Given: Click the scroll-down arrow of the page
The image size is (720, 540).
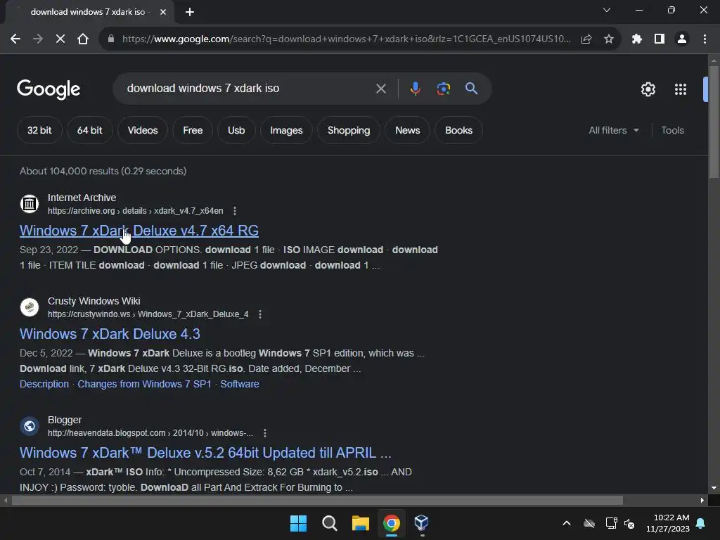Looking at the screenshot, I should coord(714,488).
